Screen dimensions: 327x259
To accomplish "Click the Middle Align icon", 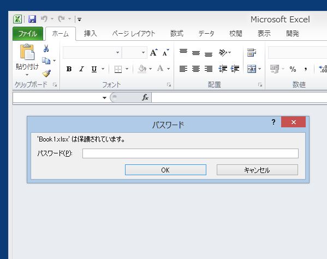I will 196,53.
